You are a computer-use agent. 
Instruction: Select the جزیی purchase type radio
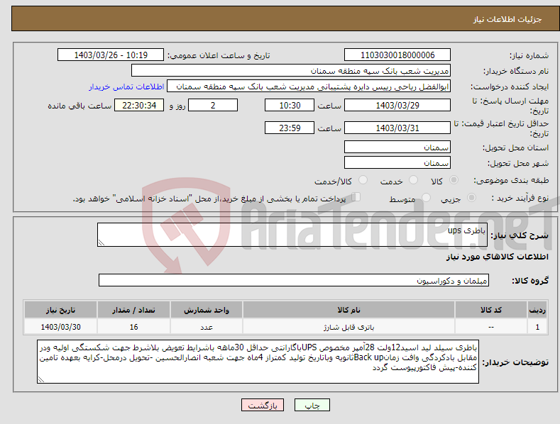coord(471,197)
